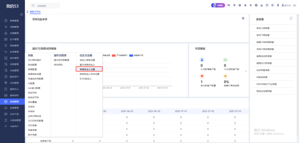This screenshot has width=299, height=143.
Task: Open the 会员管理 diamond icon
Action: [x=6, y=83]
